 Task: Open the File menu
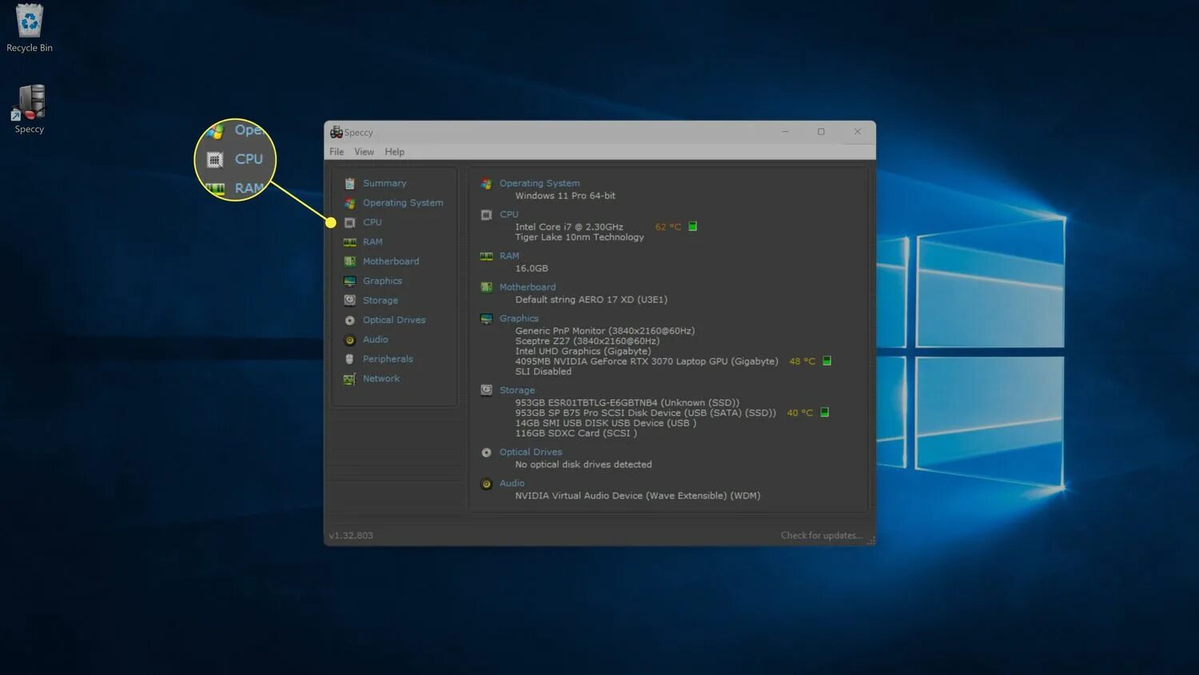tap(337, 152)
